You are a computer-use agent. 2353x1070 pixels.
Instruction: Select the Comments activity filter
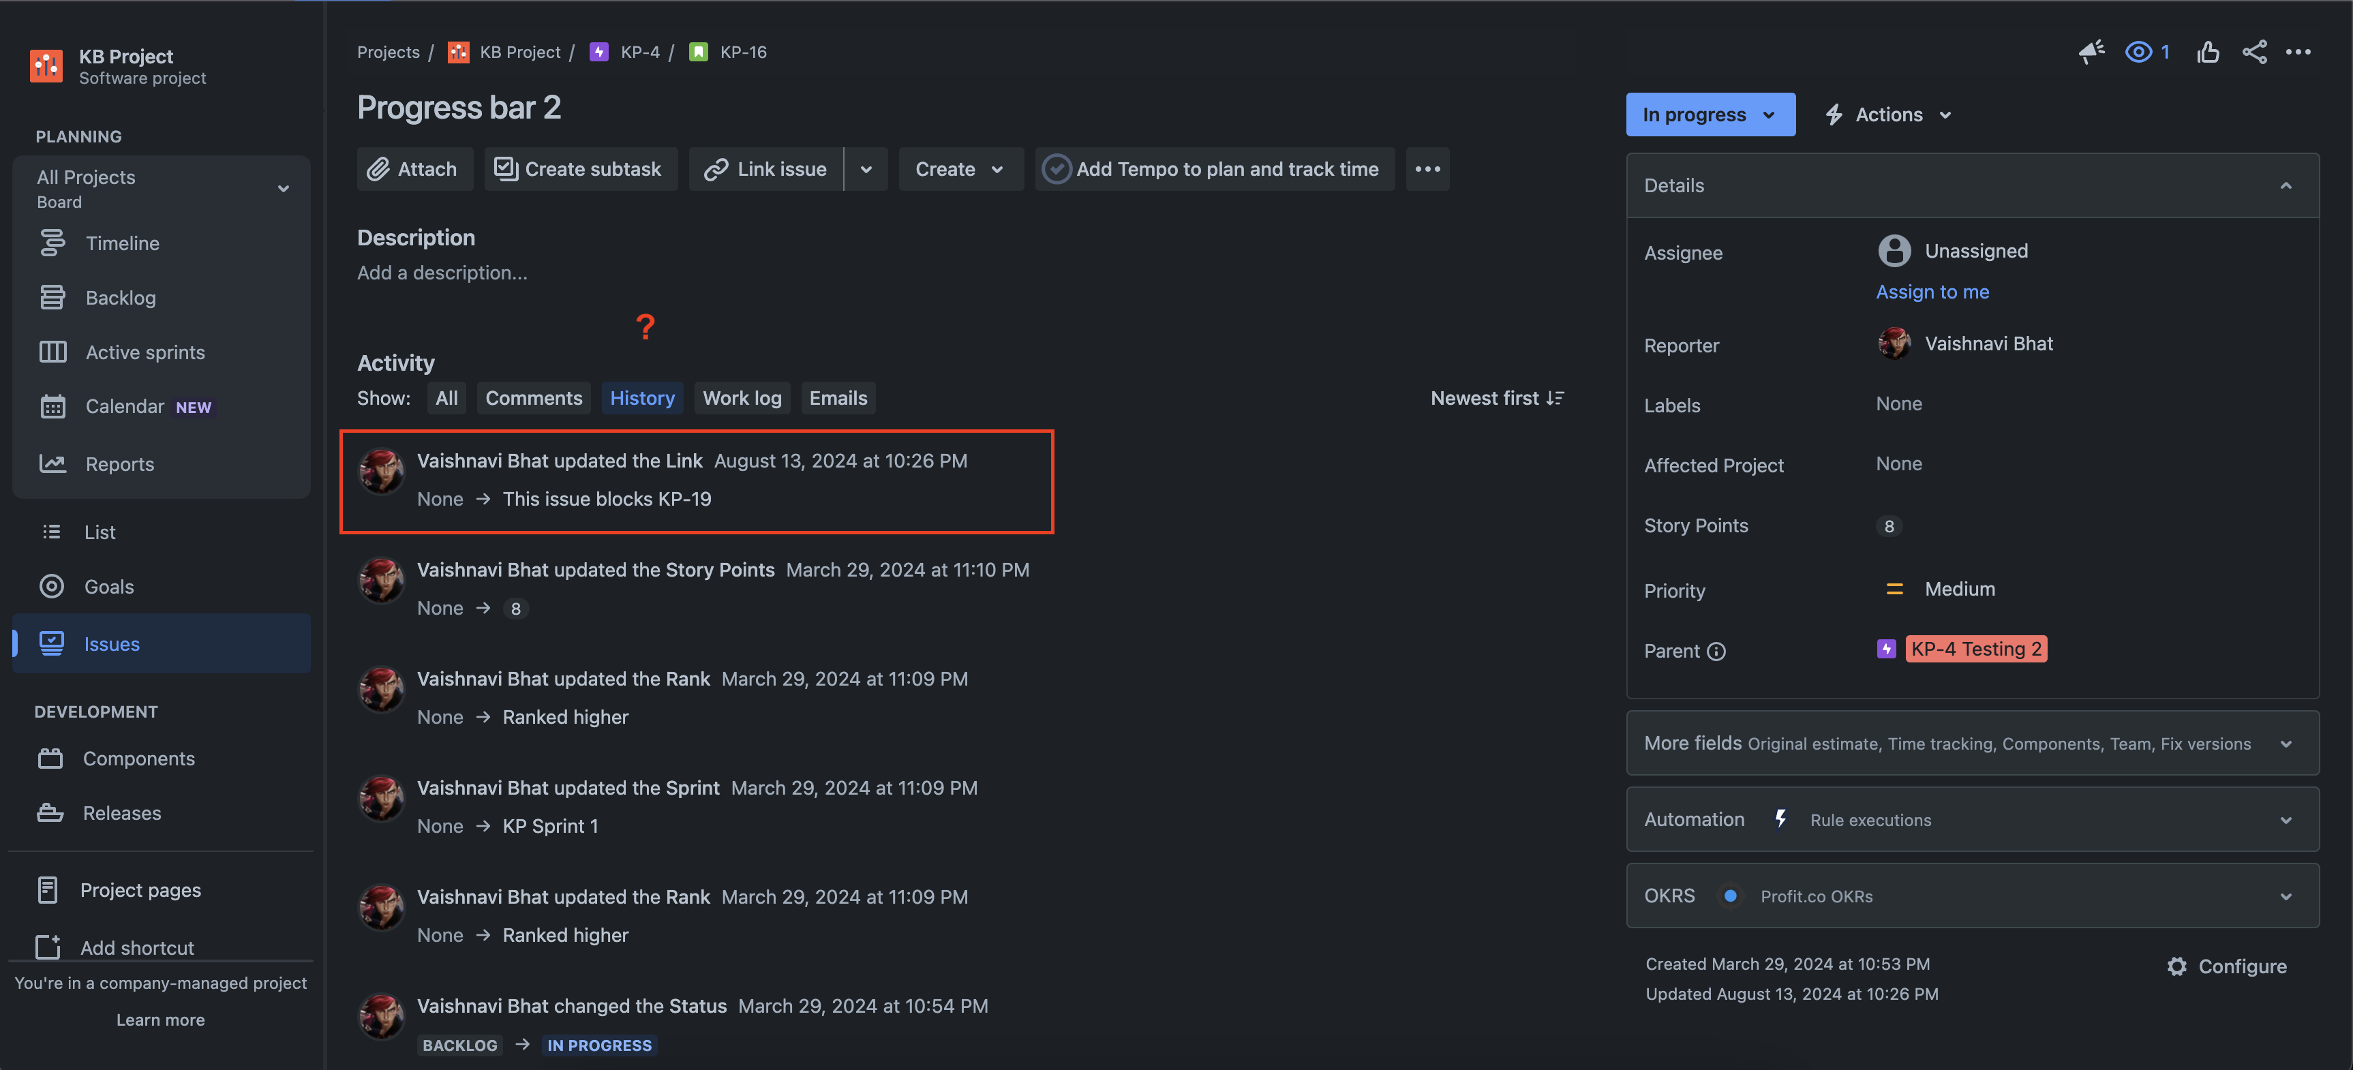[x=534, y=398]
